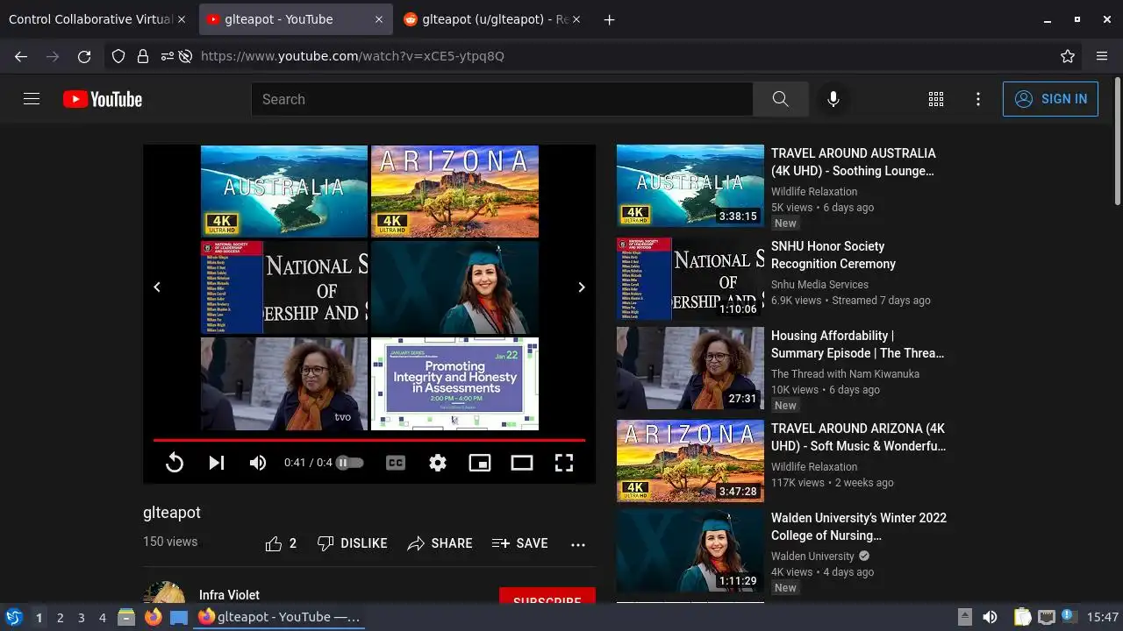Open Firefox application menu
Screen dimensions: 1123x631
[x=1102, y=56]
